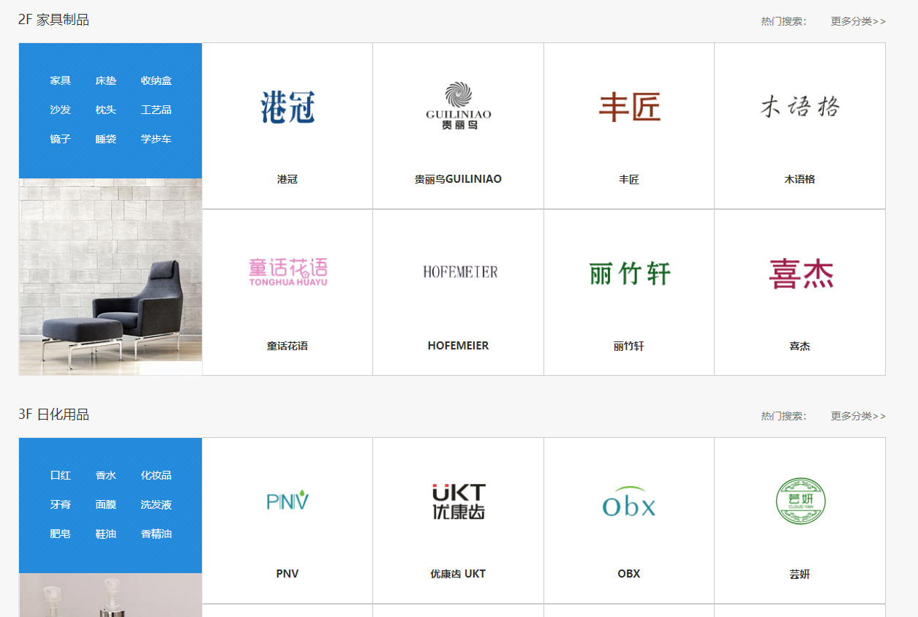The height and width of the screenshot is (617, 918).
Task: Browse the 香水 category
Action: tap(106, 475)
